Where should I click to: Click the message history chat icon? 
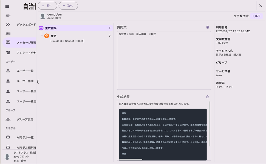[x=8, y=42]
